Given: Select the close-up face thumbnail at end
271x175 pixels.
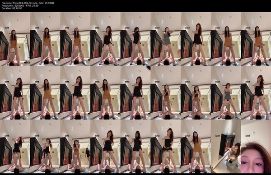Looking at the screenshot, I should click(x=256, y=147).
